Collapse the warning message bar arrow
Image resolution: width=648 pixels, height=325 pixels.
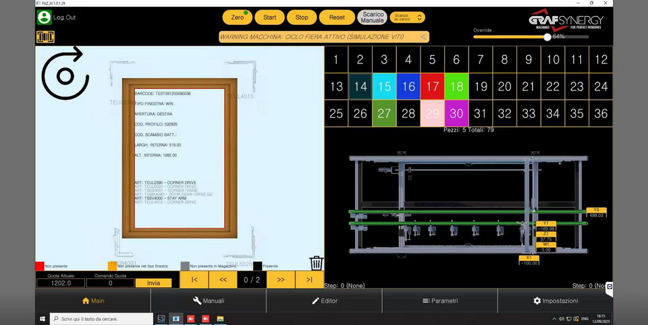point(423,37)
